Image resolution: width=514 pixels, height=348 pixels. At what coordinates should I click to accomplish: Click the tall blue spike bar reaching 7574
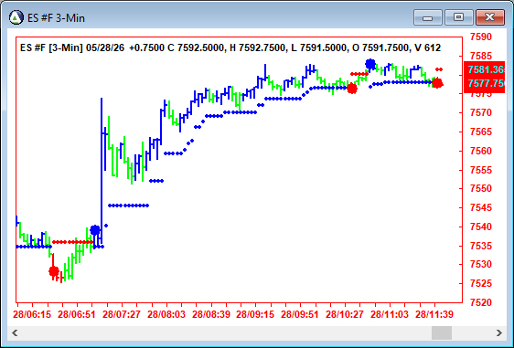coord(102,170)
